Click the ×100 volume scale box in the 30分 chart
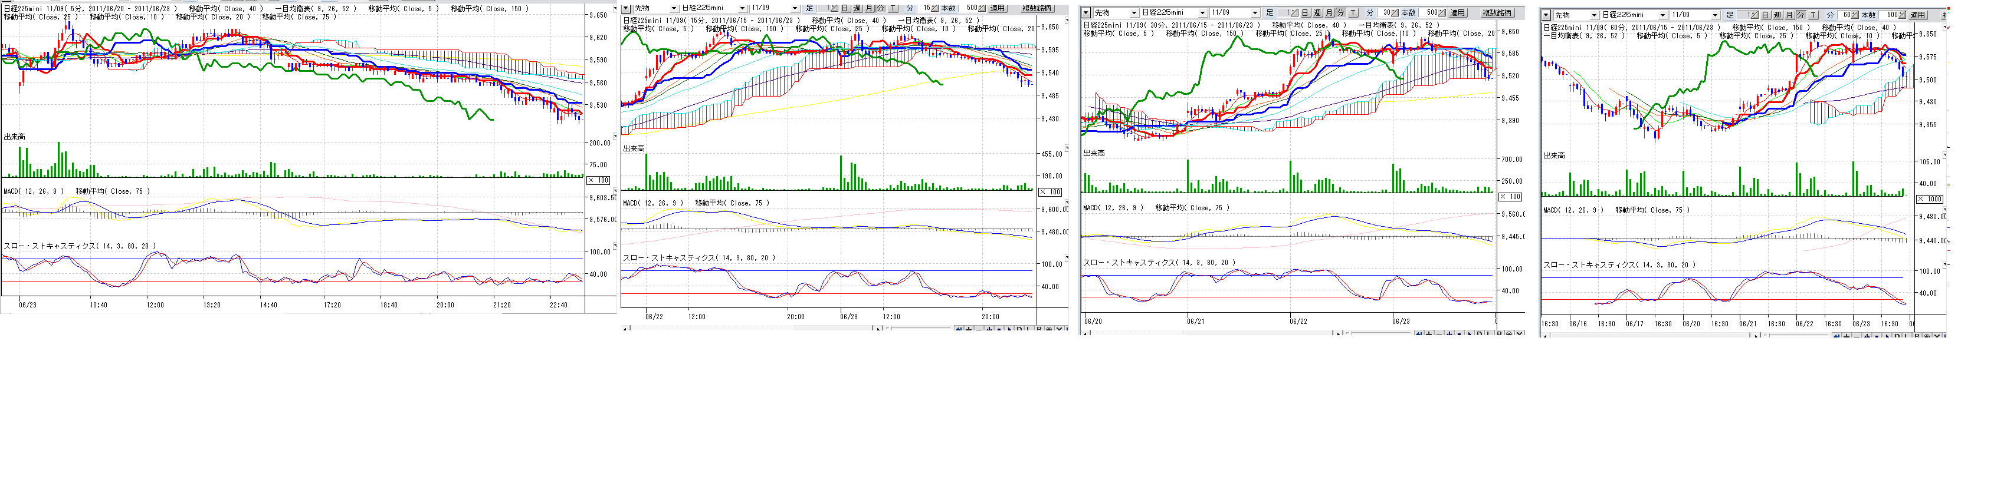 (1510, 197)
